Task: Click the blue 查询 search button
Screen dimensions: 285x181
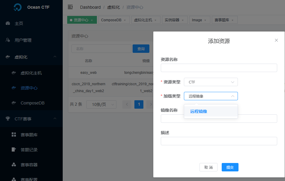Action: pos(141,48)
